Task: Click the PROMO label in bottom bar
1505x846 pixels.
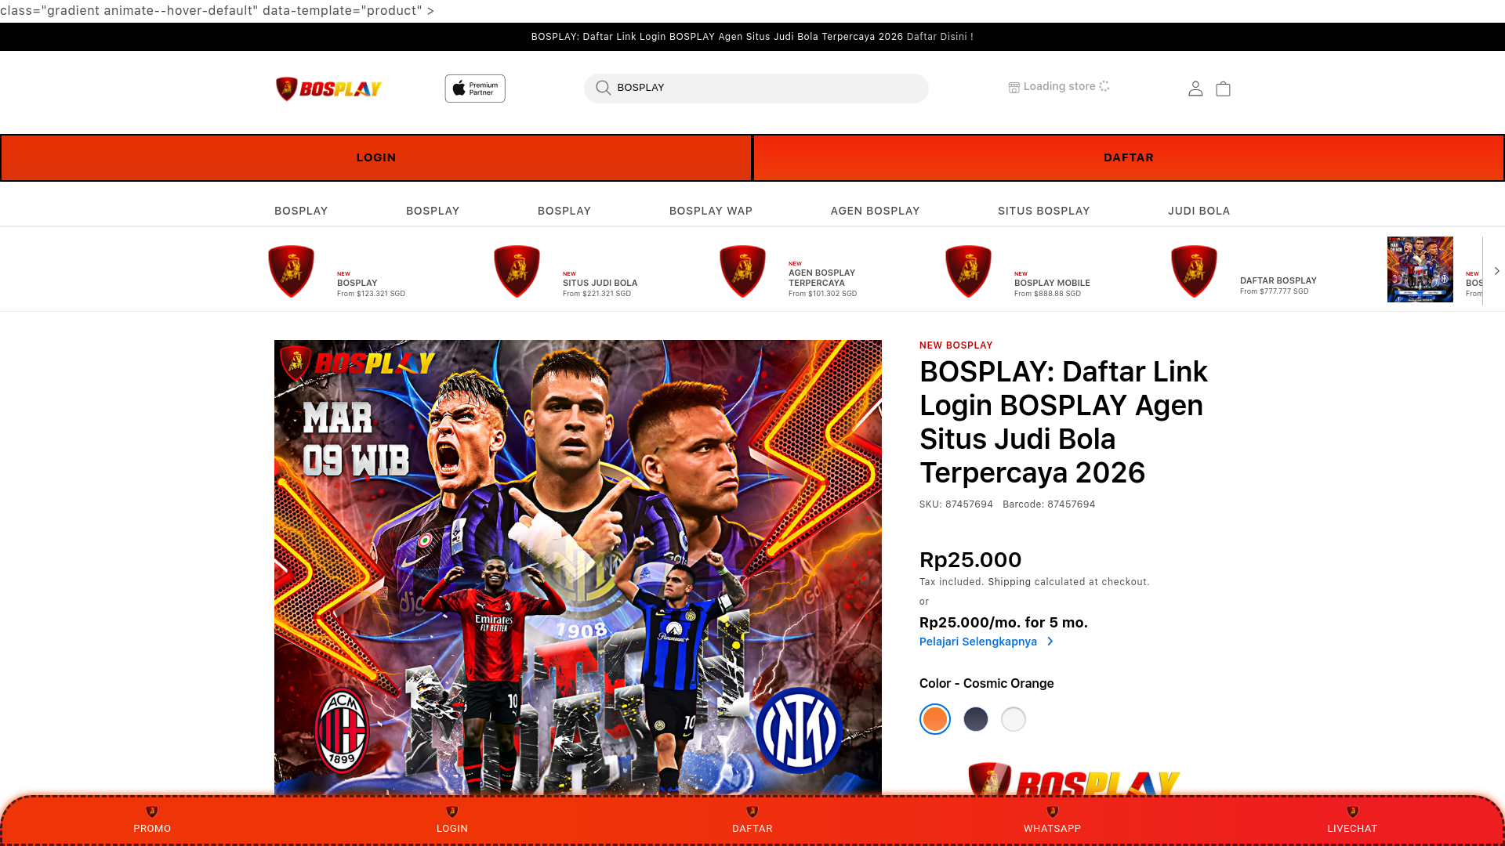Action: [152, 829]
